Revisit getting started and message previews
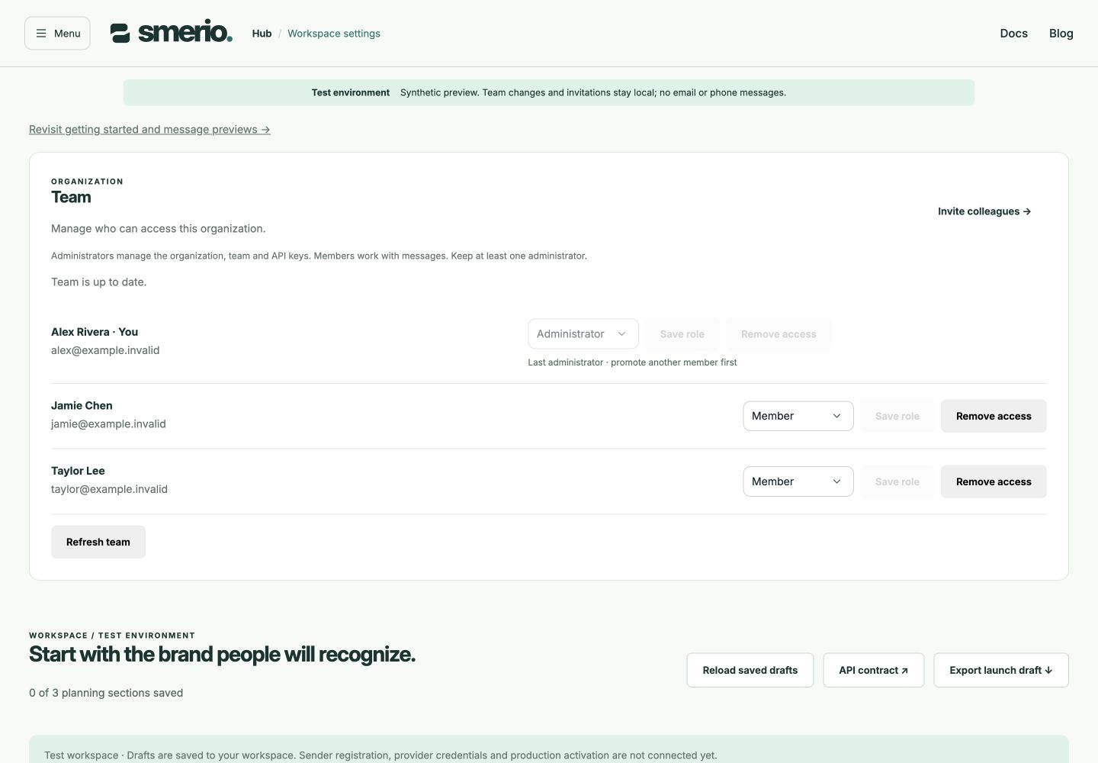 click(149, 130)
